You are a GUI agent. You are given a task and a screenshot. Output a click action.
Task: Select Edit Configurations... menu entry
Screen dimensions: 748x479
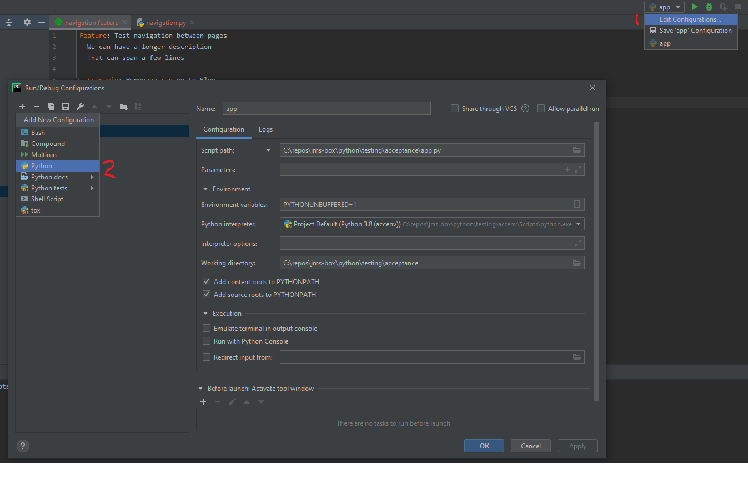[691, 19]
